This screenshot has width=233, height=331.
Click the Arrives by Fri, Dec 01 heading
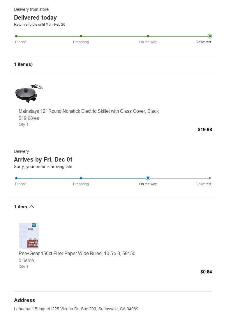(43, 160)
